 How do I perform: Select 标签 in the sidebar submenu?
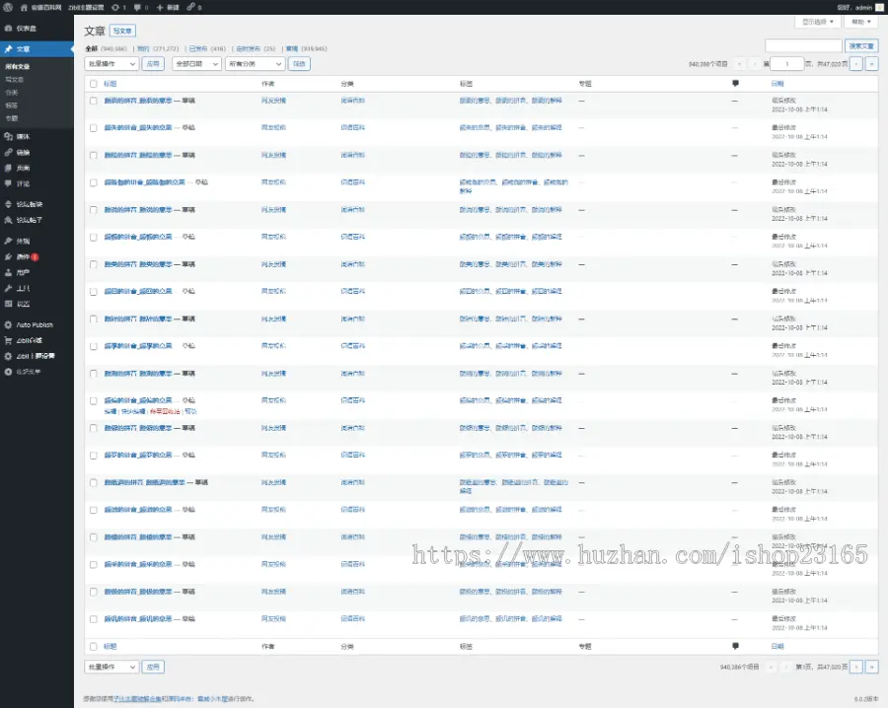pyautogui.click(x=11, y=106)
